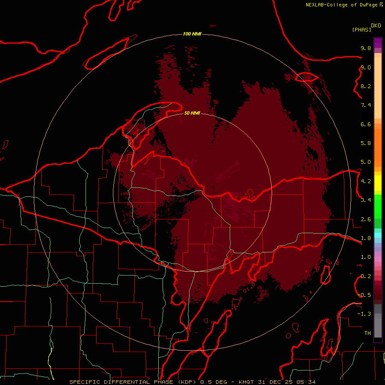The width and height of the screenshot is (385, 385).
Task: Click the yellow segment of the color bar
Action: tap(378, 183)
